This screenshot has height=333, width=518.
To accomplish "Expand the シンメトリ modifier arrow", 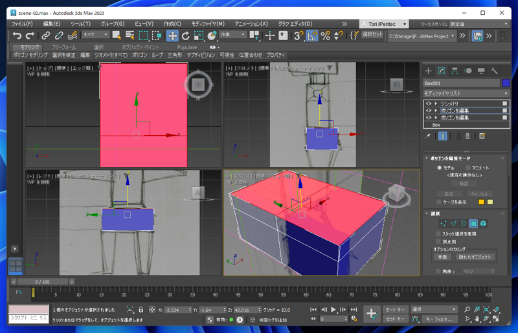I will [x=436, y=103].
